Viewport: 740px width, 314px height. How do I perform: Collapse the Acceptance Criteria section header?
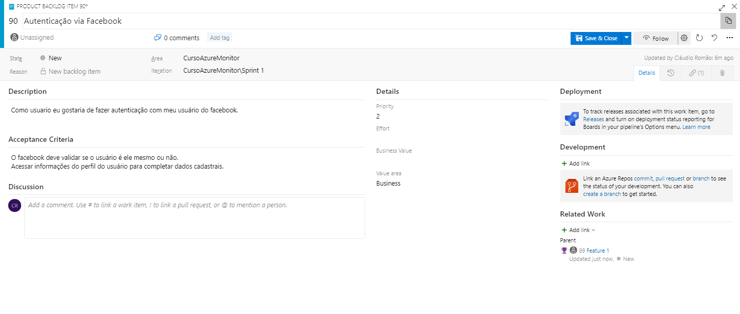point(41,139)
